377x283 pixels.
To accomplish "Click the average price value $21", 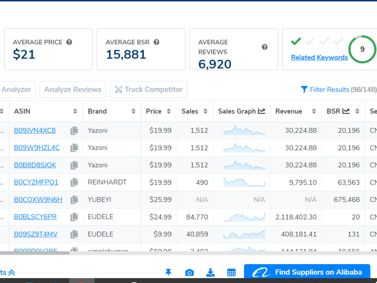I will click(24, 54).
